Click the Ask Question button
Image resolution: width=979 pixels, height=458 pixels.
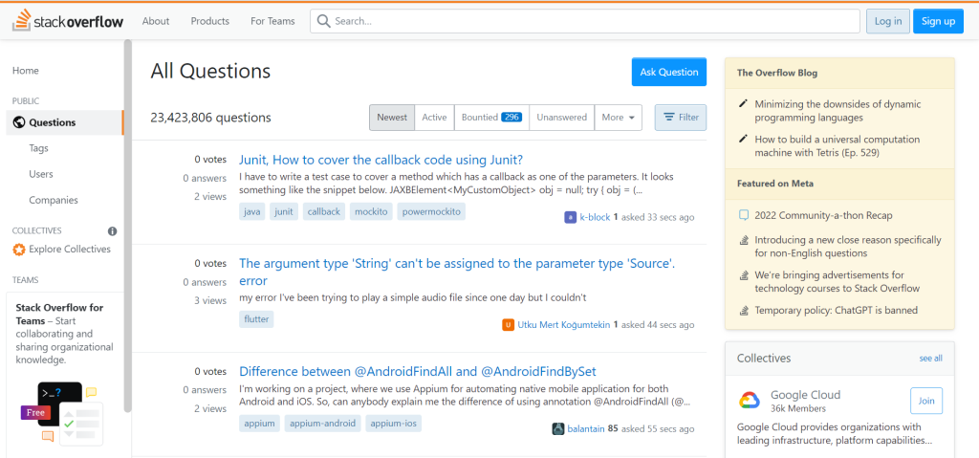coord(668,72)
